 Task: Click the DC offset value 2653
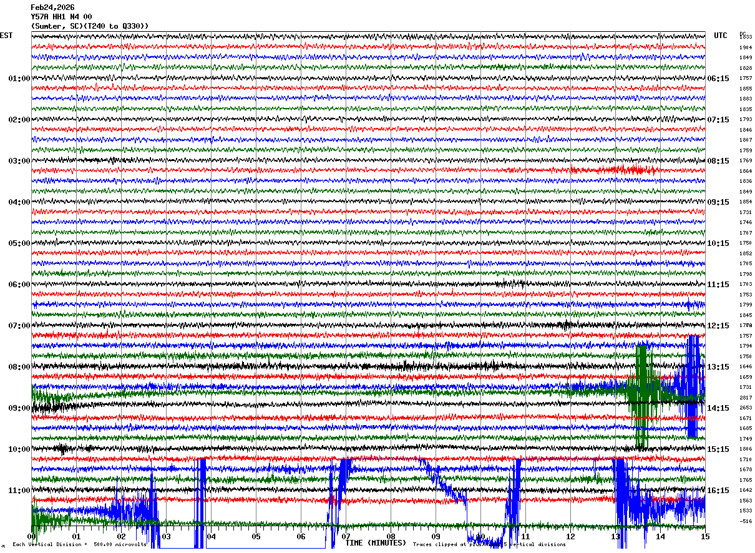(746, 408)
